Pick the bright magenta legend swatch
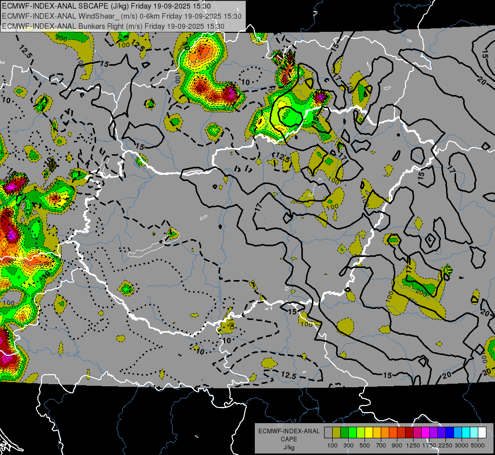495x455 pixels. tap(426, 433)
